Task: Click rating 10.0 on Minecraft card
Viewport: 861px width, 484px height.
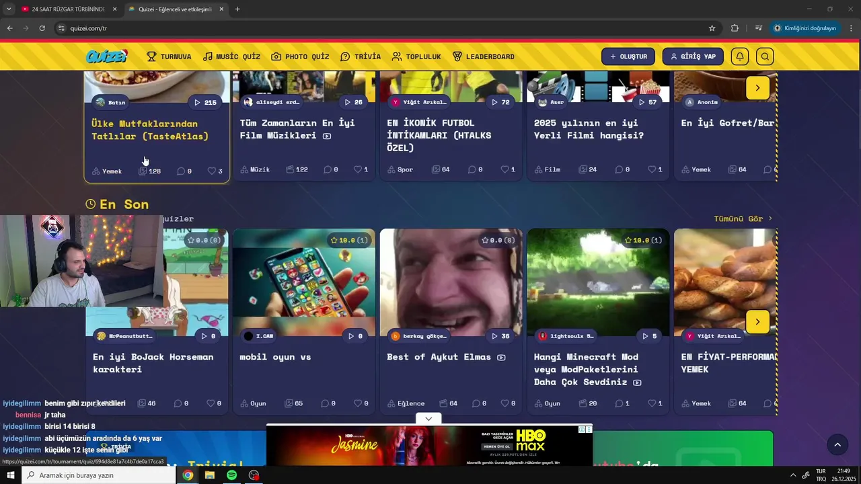Action: pos(643,240)
